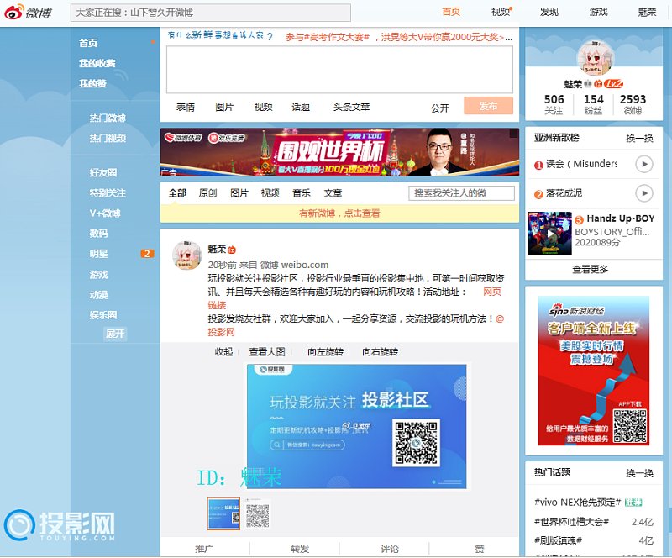Open 游戏 in the top navigation

598,12
